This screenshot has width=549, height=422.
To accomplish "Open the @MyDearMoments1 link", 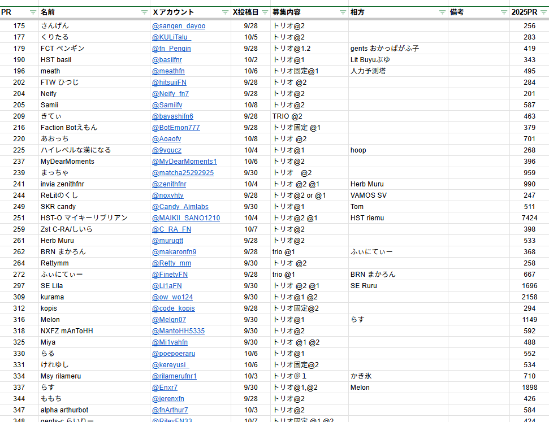I will pos(184,162).
